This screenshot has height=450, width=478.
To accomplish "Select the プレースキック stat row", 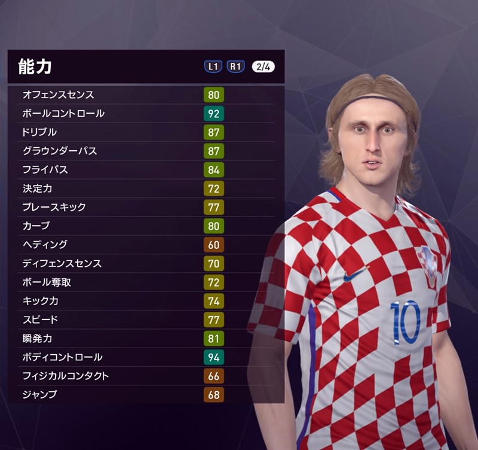I will [x=146, y=207].
